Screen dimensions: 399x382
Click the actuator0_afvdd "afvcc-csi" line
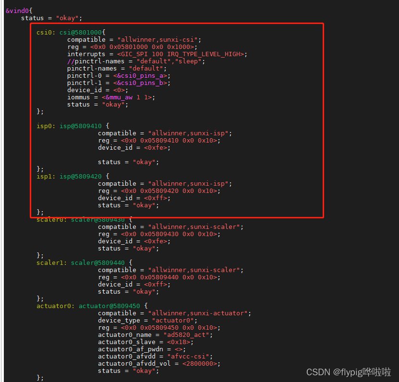click(156, 357)
